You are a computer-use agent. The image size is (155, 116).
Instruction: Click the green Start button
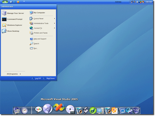[x=5, y=2]
